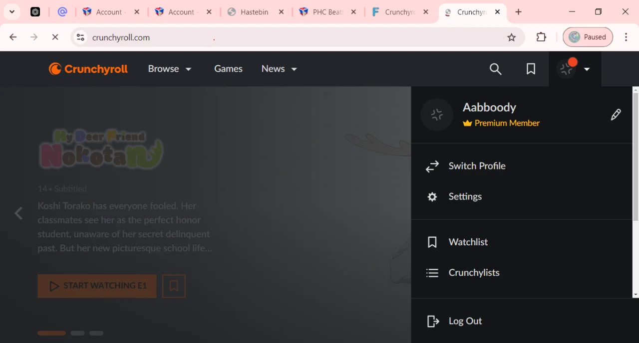Add show to watchlist bookmark button
The width and height of the screenshot is (639, 343).
click(174, 286)
